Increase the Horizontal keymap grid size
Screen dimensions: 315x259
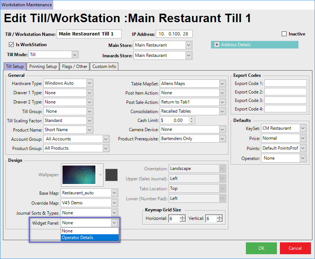click(x=182, y=217)
